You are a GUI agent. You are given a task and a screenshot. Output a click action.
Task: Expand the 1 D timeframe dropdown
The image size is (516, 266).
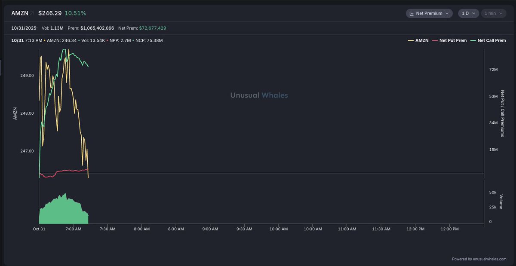click(468, 13)
